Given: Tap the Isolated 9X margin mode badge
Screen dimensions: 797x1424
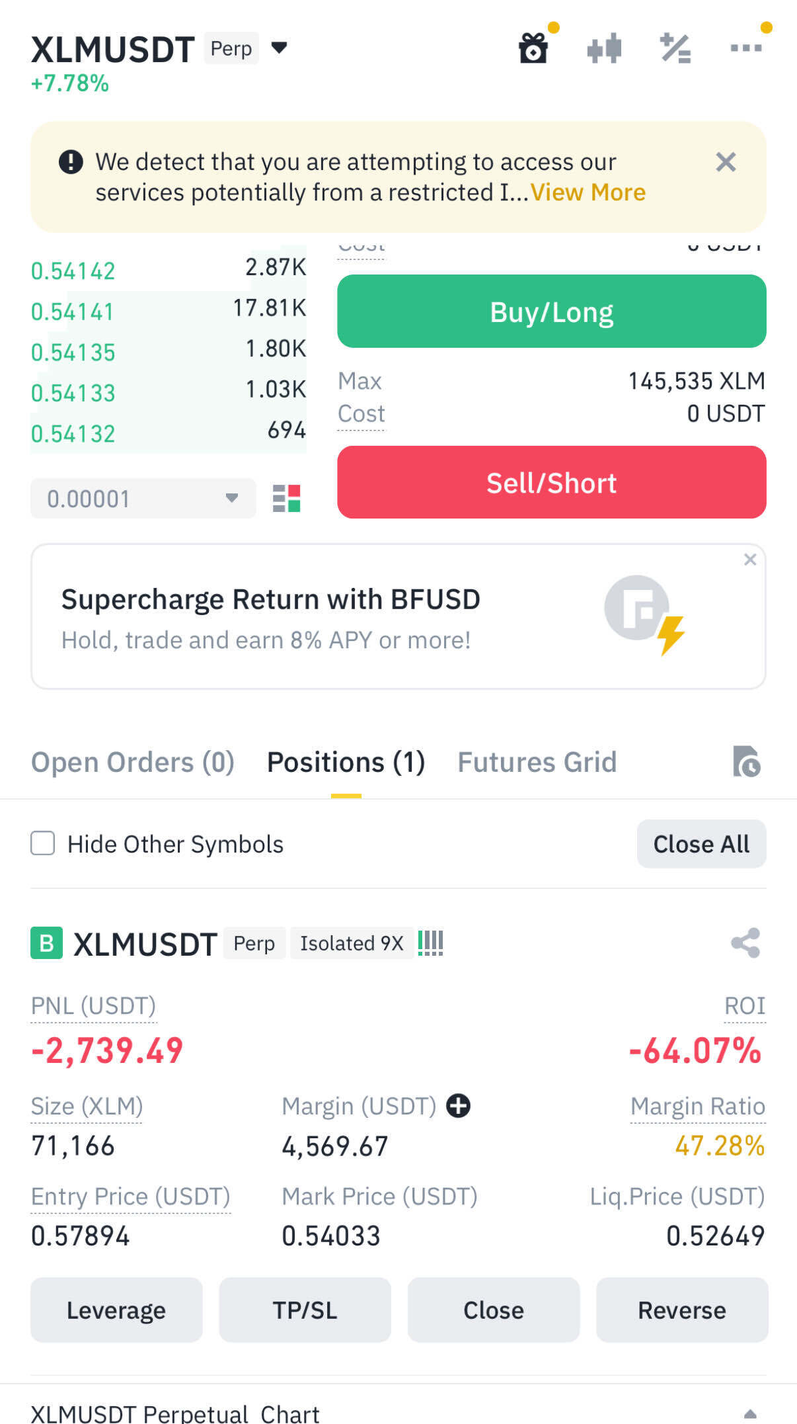Looking at the screenshot, I should pos(352,943).
